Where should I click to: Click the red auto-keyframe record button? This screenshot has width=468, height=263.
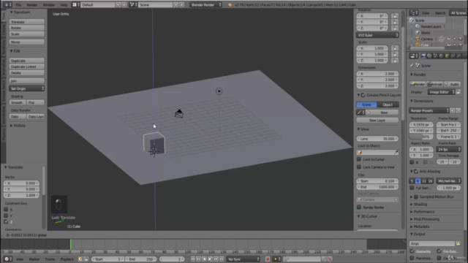tap(268, 259)
